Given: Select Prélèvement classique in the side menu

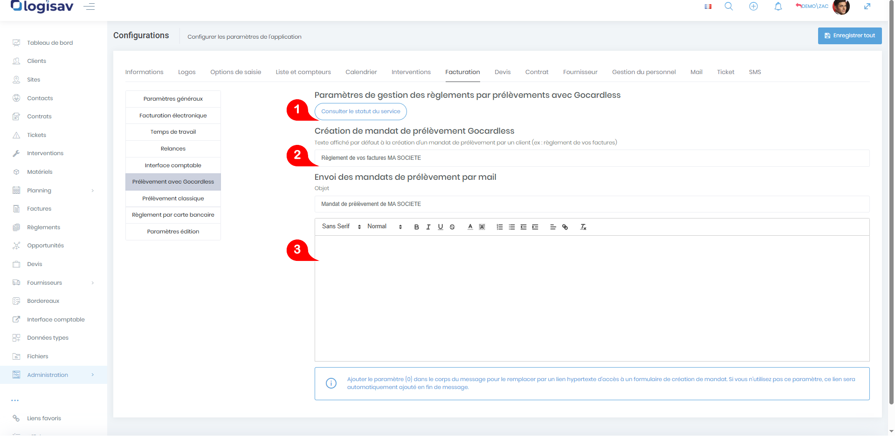Looking at the screenshot, I should [x=173, y=198].
